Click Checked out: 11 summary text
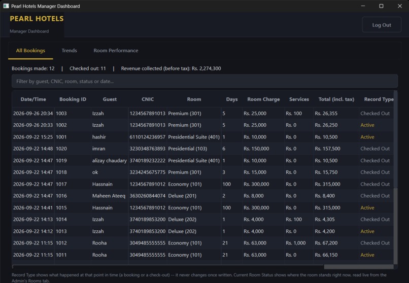Viewport: 409px width, 283px height. 88,68
